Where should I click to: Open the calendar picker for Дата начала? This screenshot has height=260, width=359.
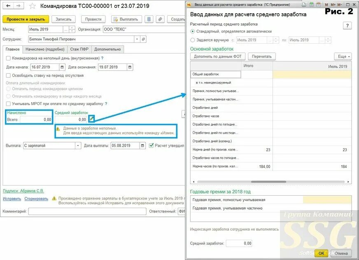point(62,67)
